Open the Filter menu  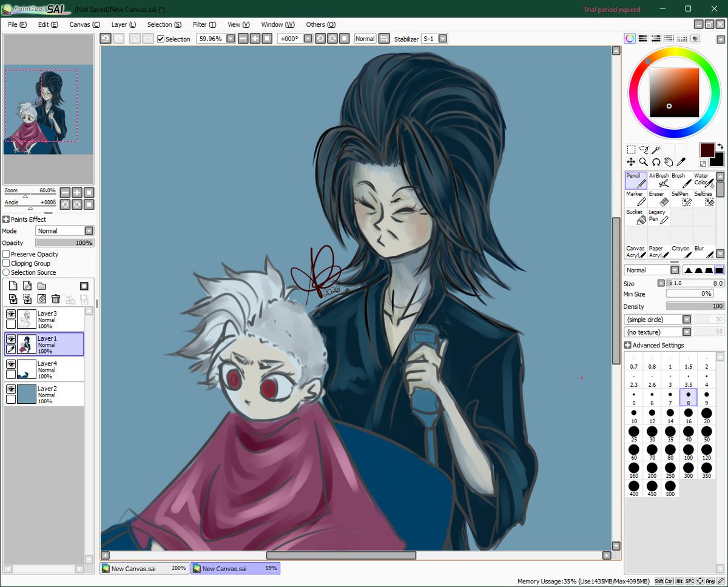(x=204, y=24)
